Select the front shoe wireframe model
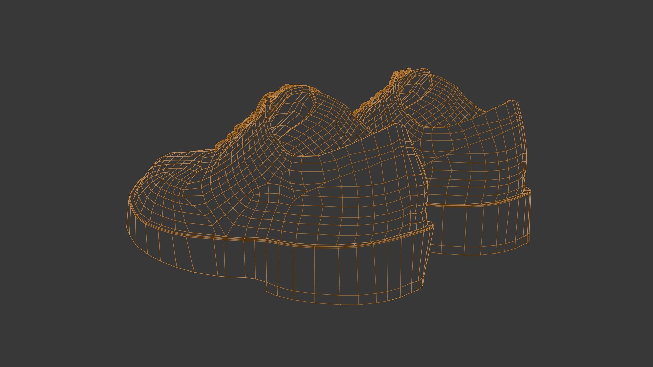Viewport: 653px width, 367px height. 281,195
